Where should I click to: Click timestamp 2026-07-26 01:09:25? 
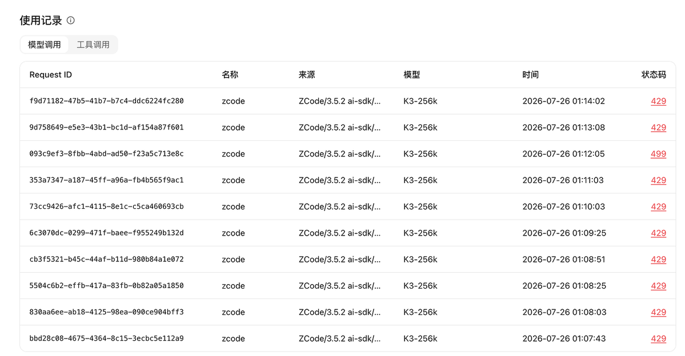pos(564,233)
